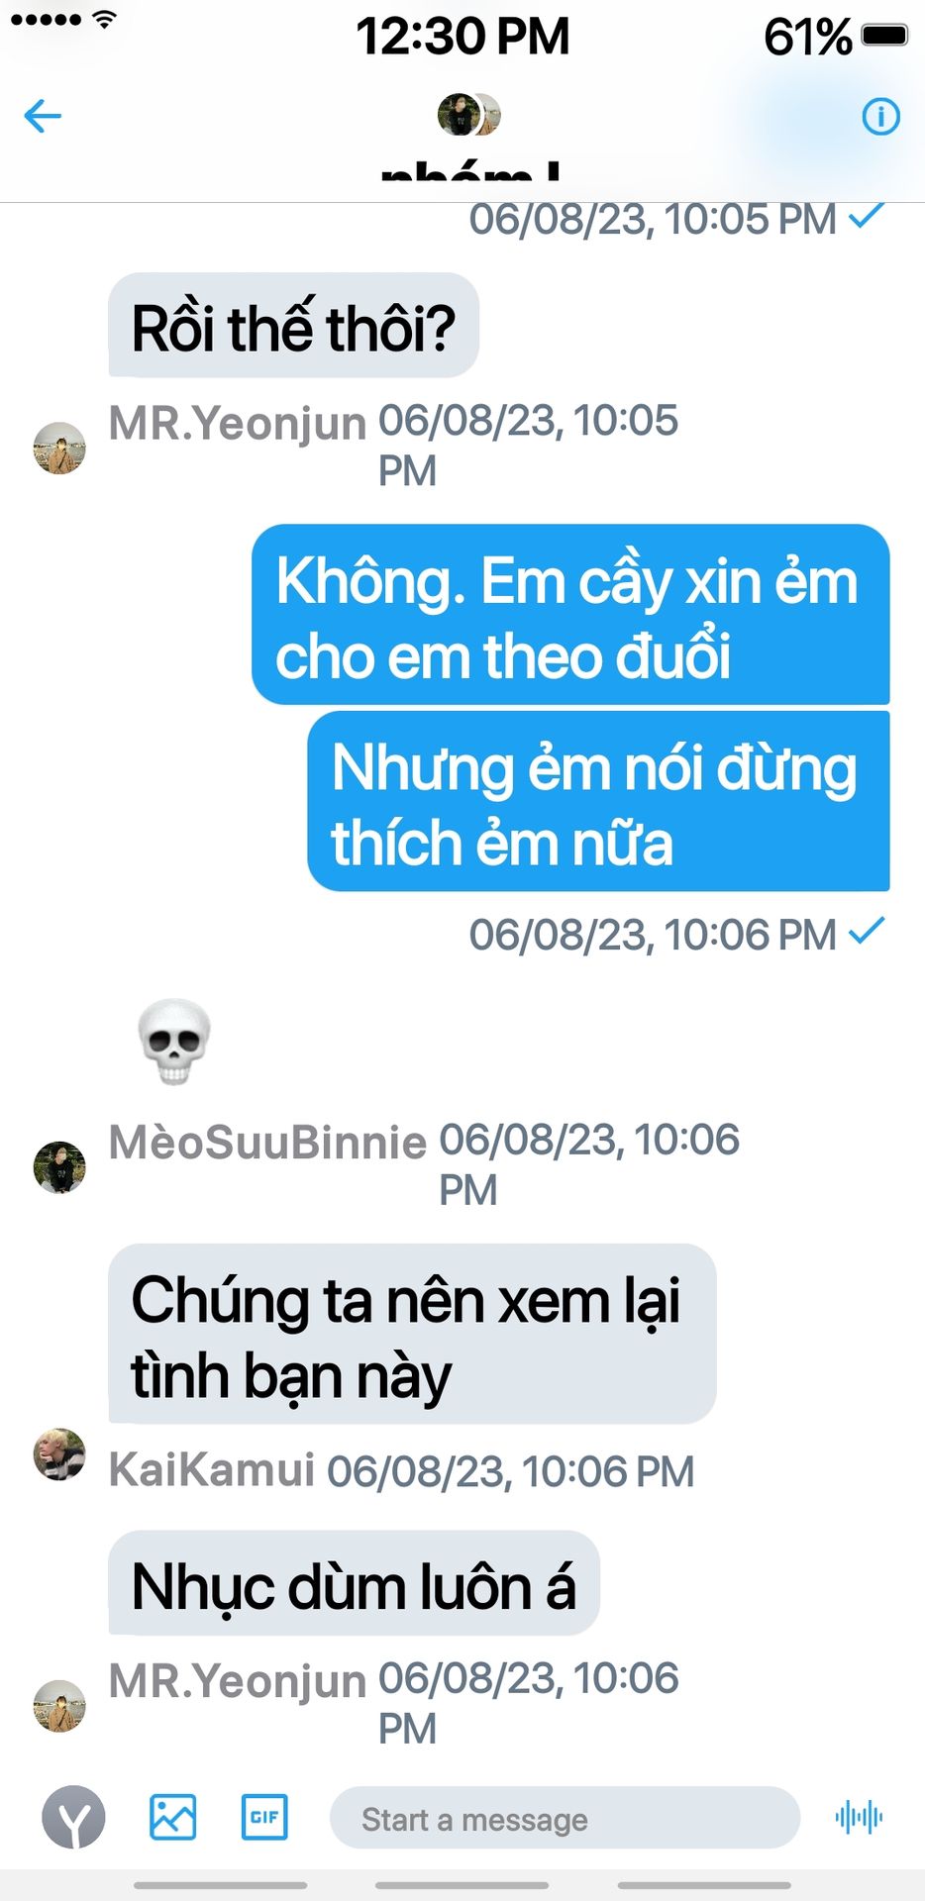Open the GIF picker icon
This screenshot has height=1901, width=925.
point(264,1817)
